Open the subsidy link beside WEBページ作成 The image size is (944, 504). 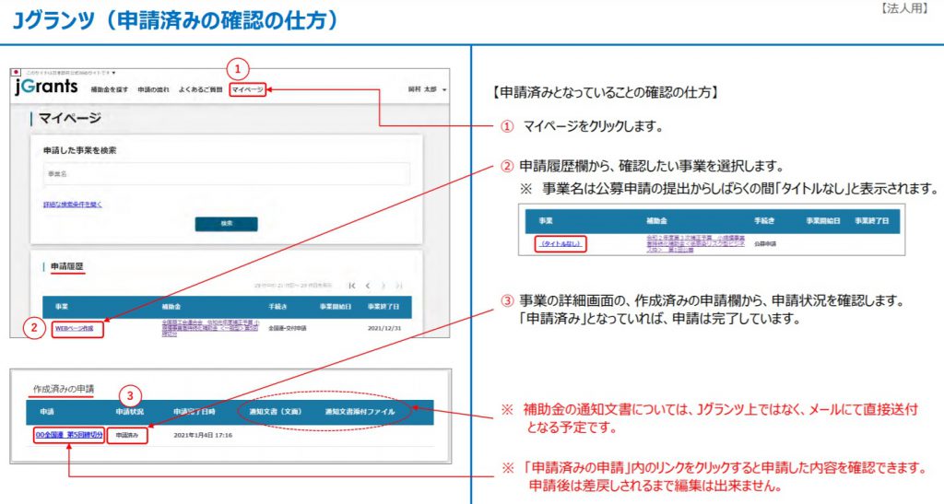tap(210, 328)
